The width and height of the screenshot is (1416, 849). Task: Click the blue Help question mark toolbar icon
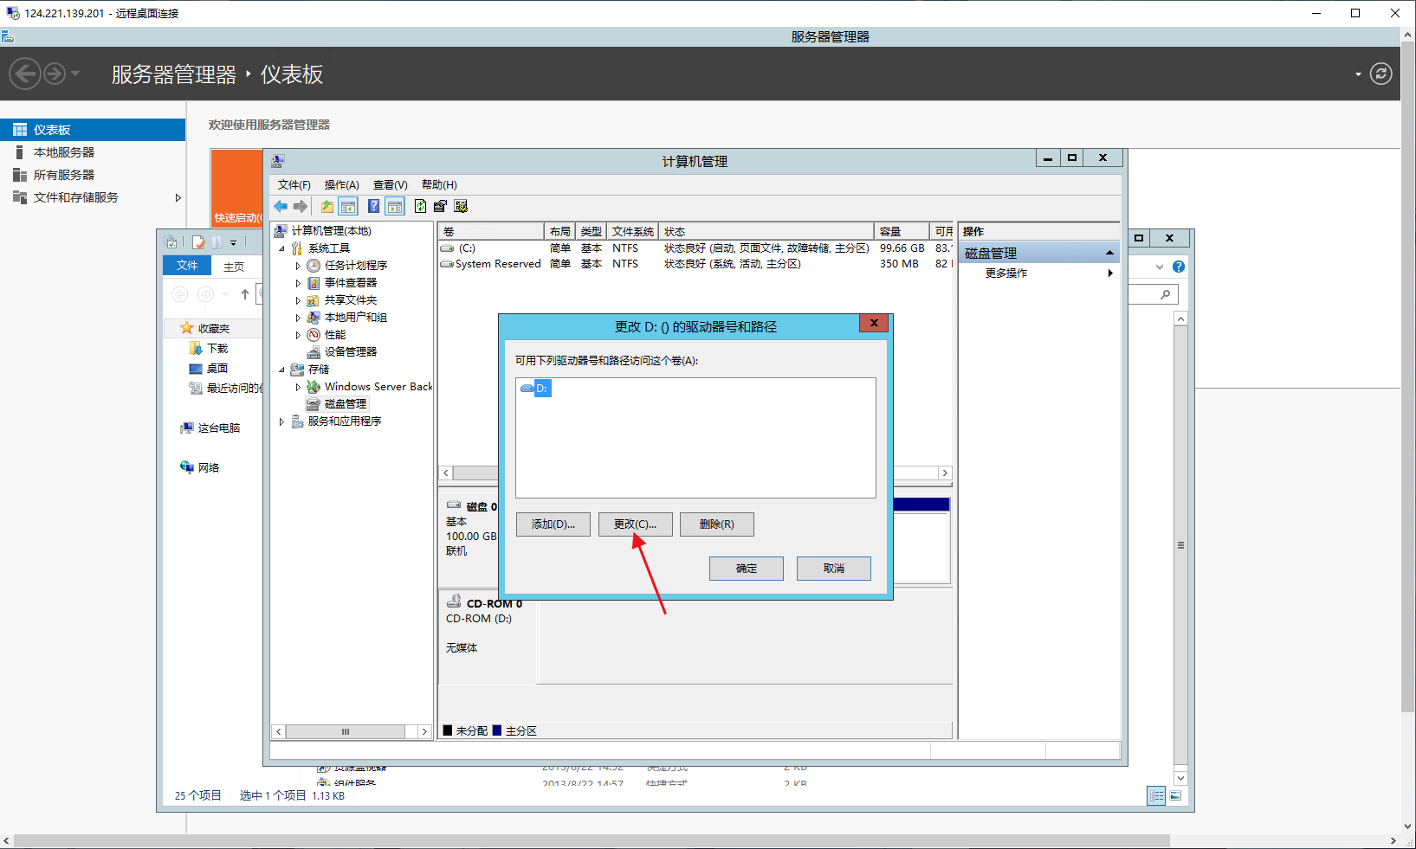coord(373,206)
